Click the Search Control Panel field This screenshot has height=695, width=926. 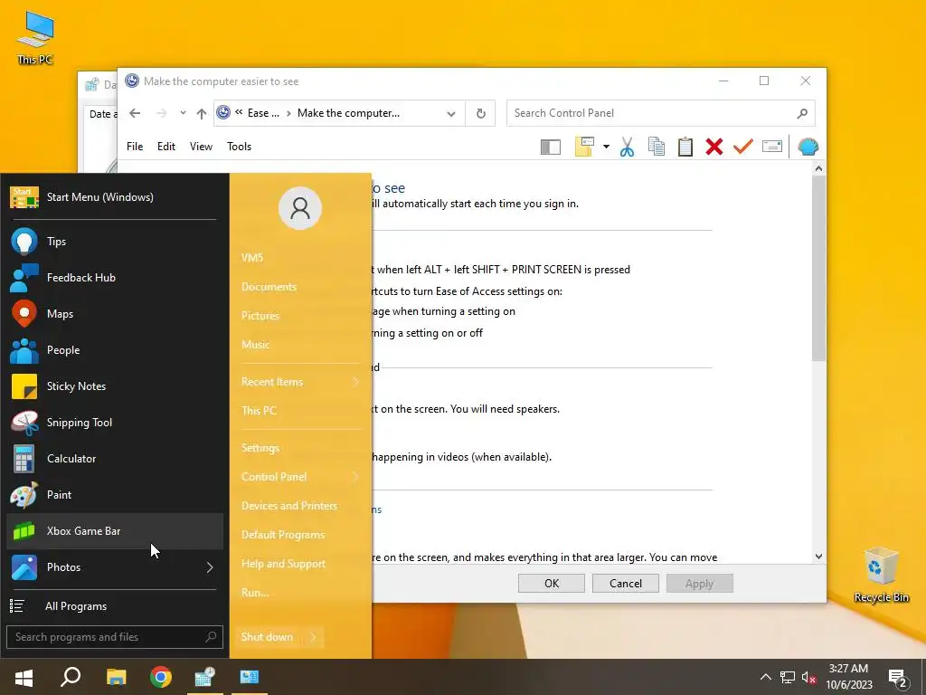coord(661,113)
